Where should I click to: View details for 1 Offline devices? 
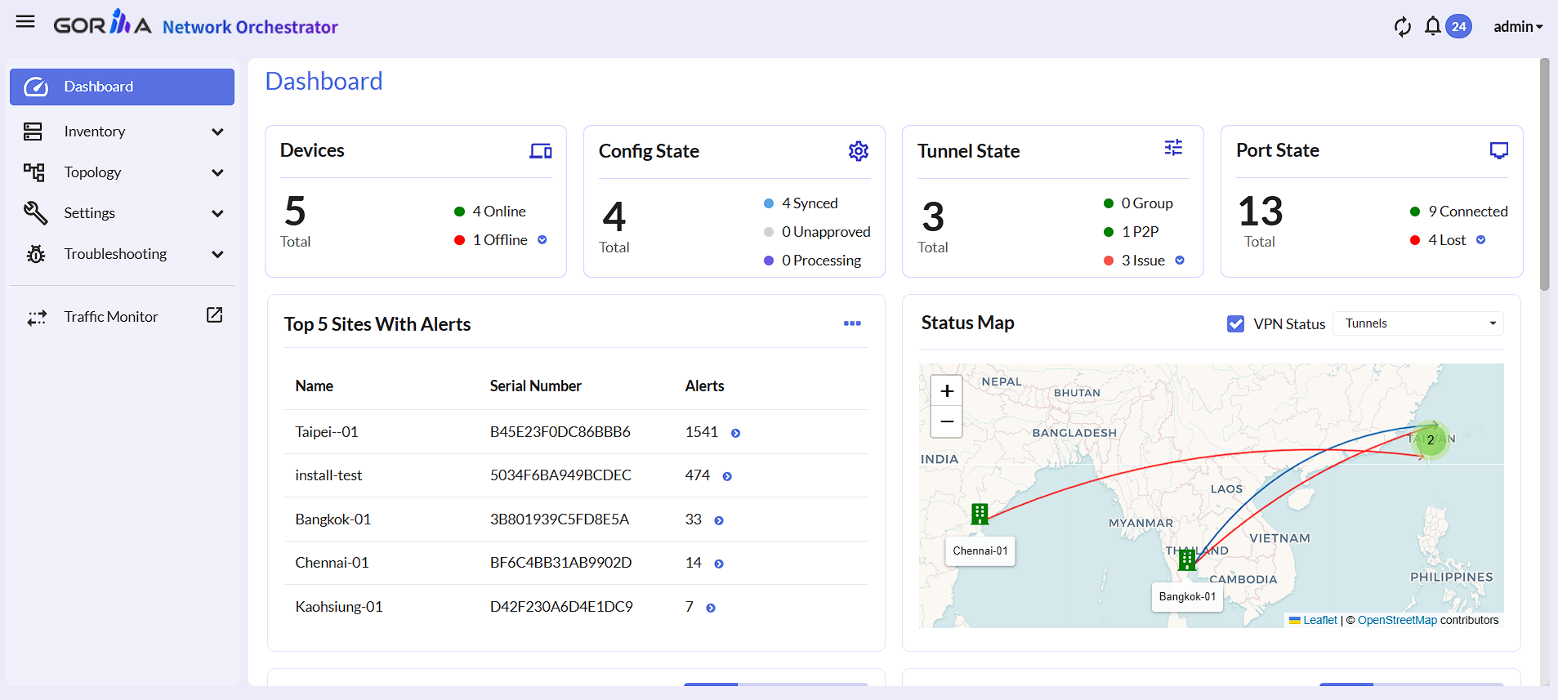(x=542, y=240)
